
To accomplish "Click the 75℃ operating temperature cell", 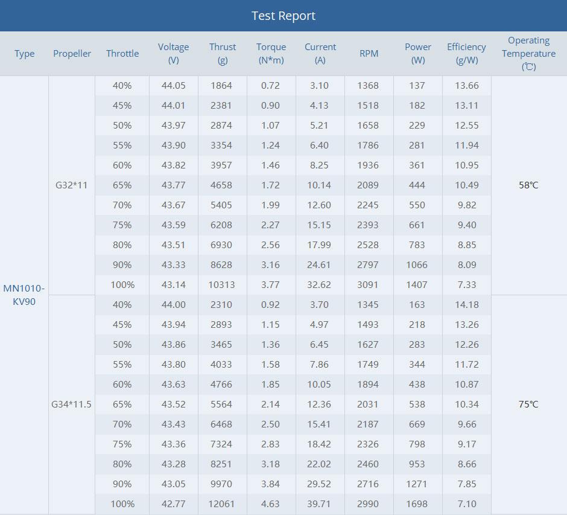I will 528,404.
